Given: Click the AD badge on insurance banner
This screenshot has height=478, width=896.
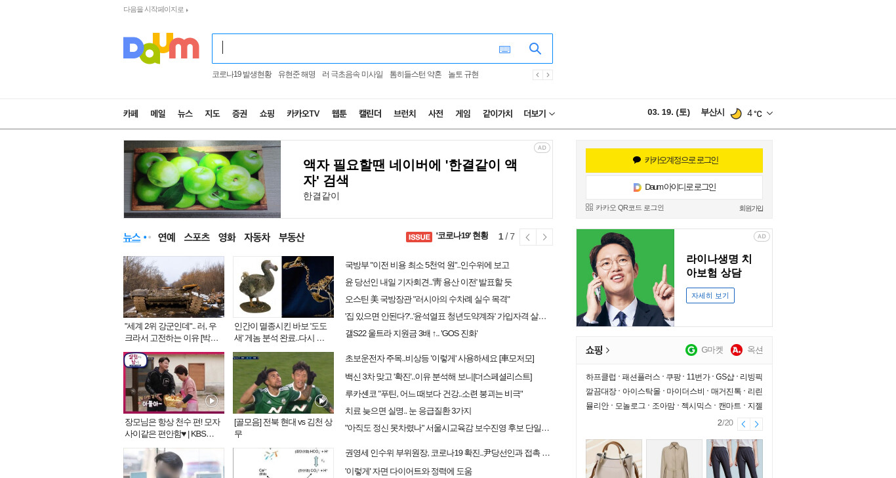Looking at the screenshot, I should [762, 236].
